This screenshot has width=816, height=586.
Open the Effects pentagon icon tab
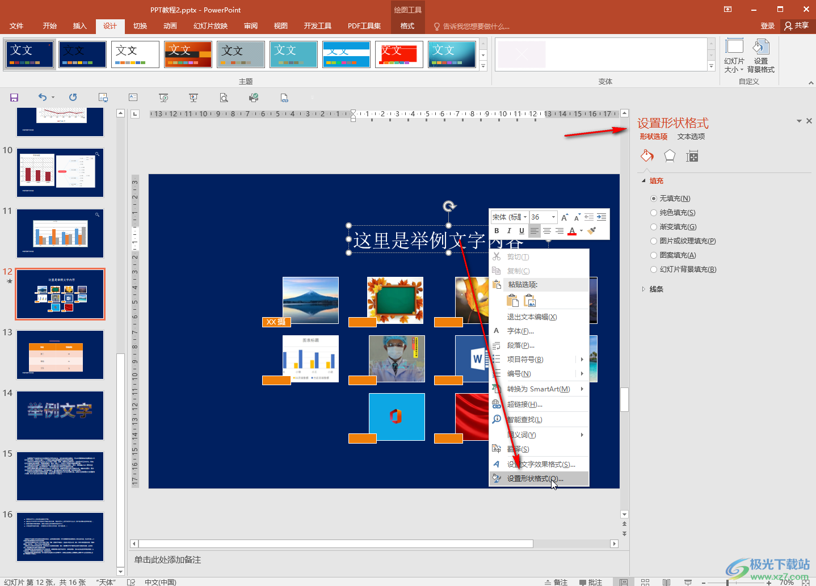pyautogui.click(x=670, y=156)
